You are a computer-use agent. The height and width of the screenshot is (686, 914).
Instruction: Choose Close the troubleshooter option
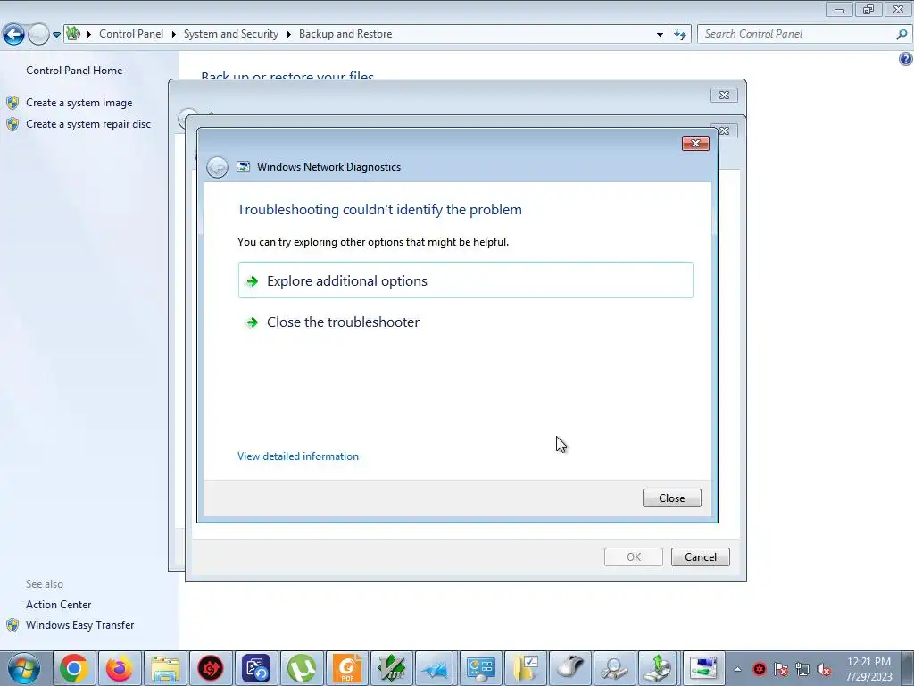coord(343,322)
